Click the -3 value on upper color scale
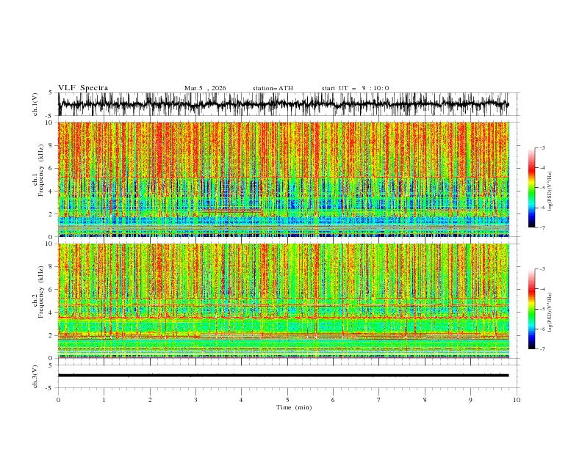582x449 pixels. (542, 147)
